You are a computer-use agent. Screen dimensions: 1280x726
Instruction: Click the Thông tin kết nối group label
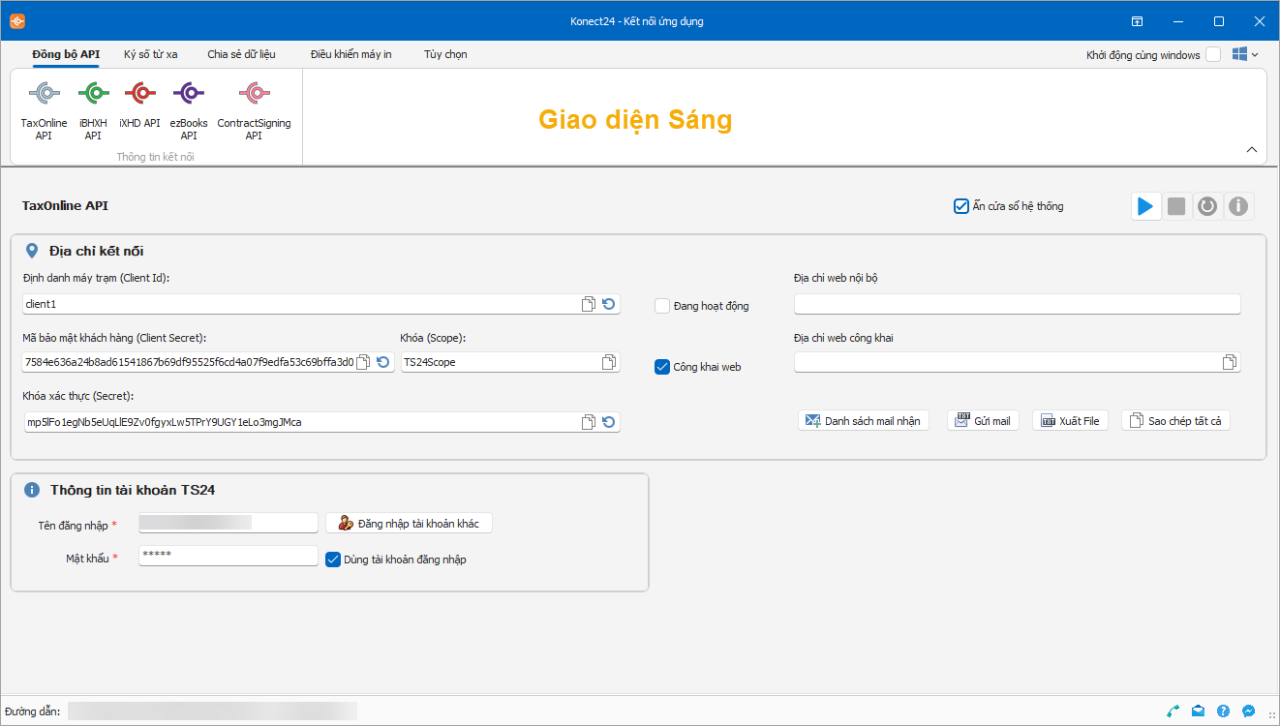[x=156, y=157]
